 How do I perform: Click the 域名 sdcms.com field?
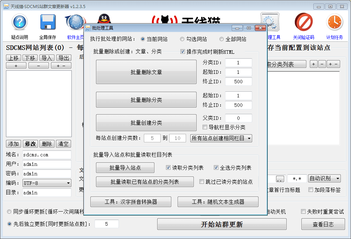(x=47, y=155)
